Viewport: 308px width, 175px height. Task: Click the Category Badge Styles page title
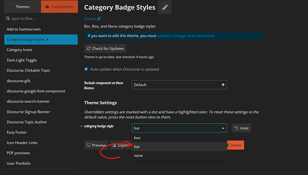(120, 7)
